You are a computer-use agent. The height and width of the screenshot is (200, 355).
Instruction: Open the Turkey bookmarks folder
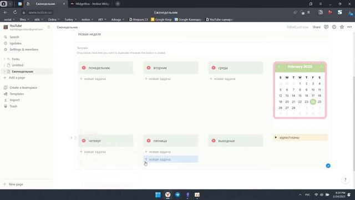click(70, 19)
